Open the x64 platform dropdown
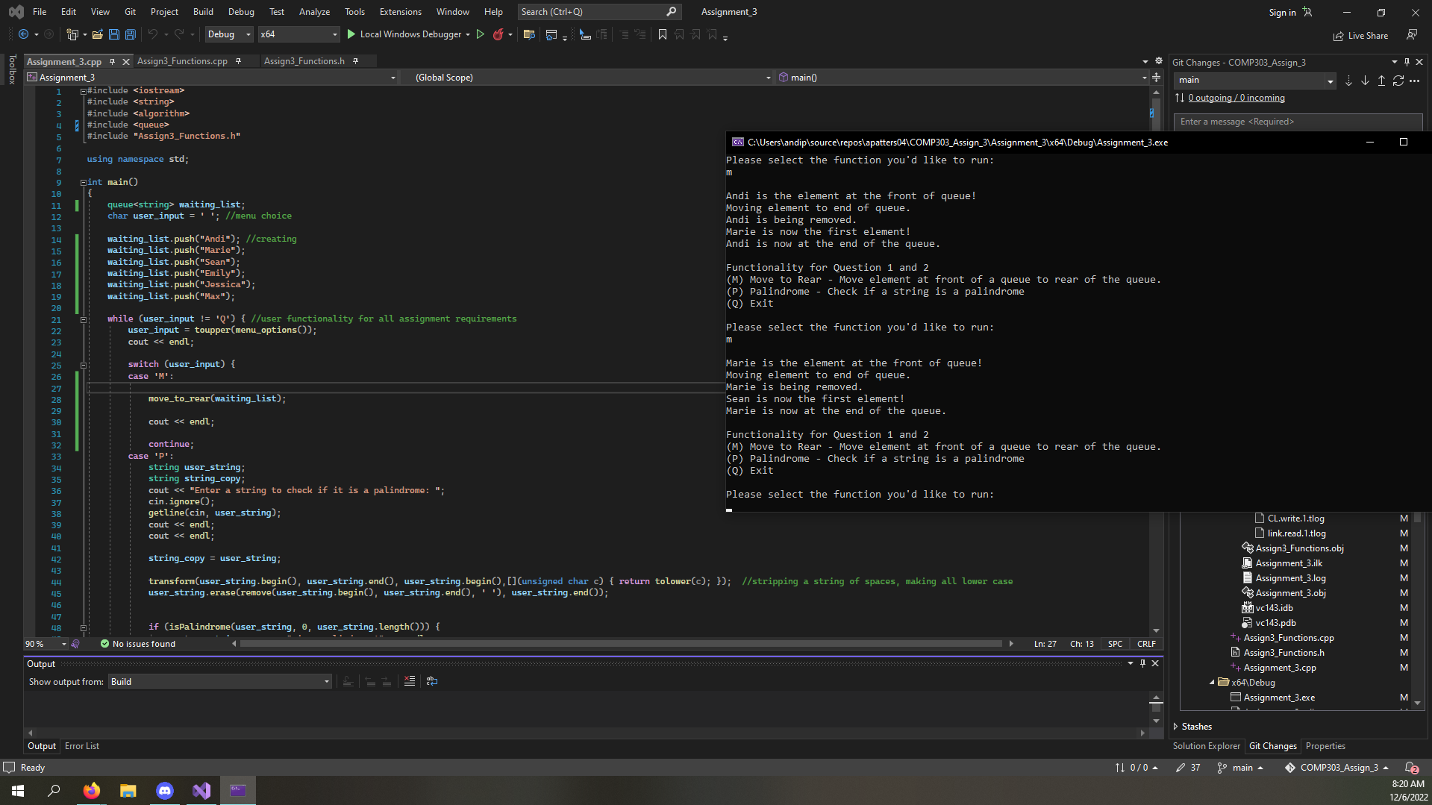The image size is (1432, 805). click(298, 34)
